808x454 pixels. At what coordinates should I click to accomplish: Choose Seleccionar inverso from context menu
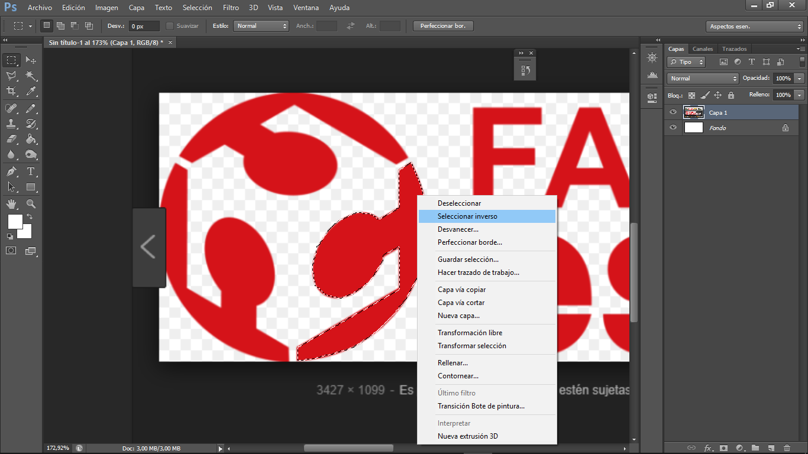pyautogui.click(x=487, y=216)
